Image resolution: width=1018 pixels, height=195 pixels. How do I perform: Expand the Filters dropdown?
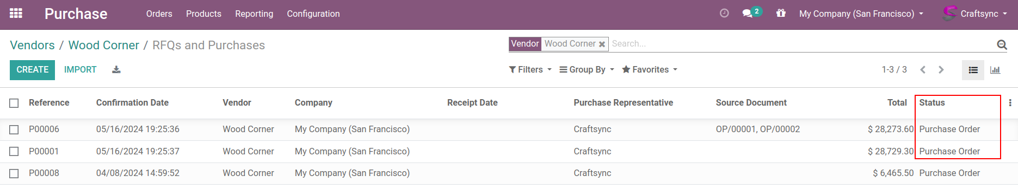tap(530, 69)
